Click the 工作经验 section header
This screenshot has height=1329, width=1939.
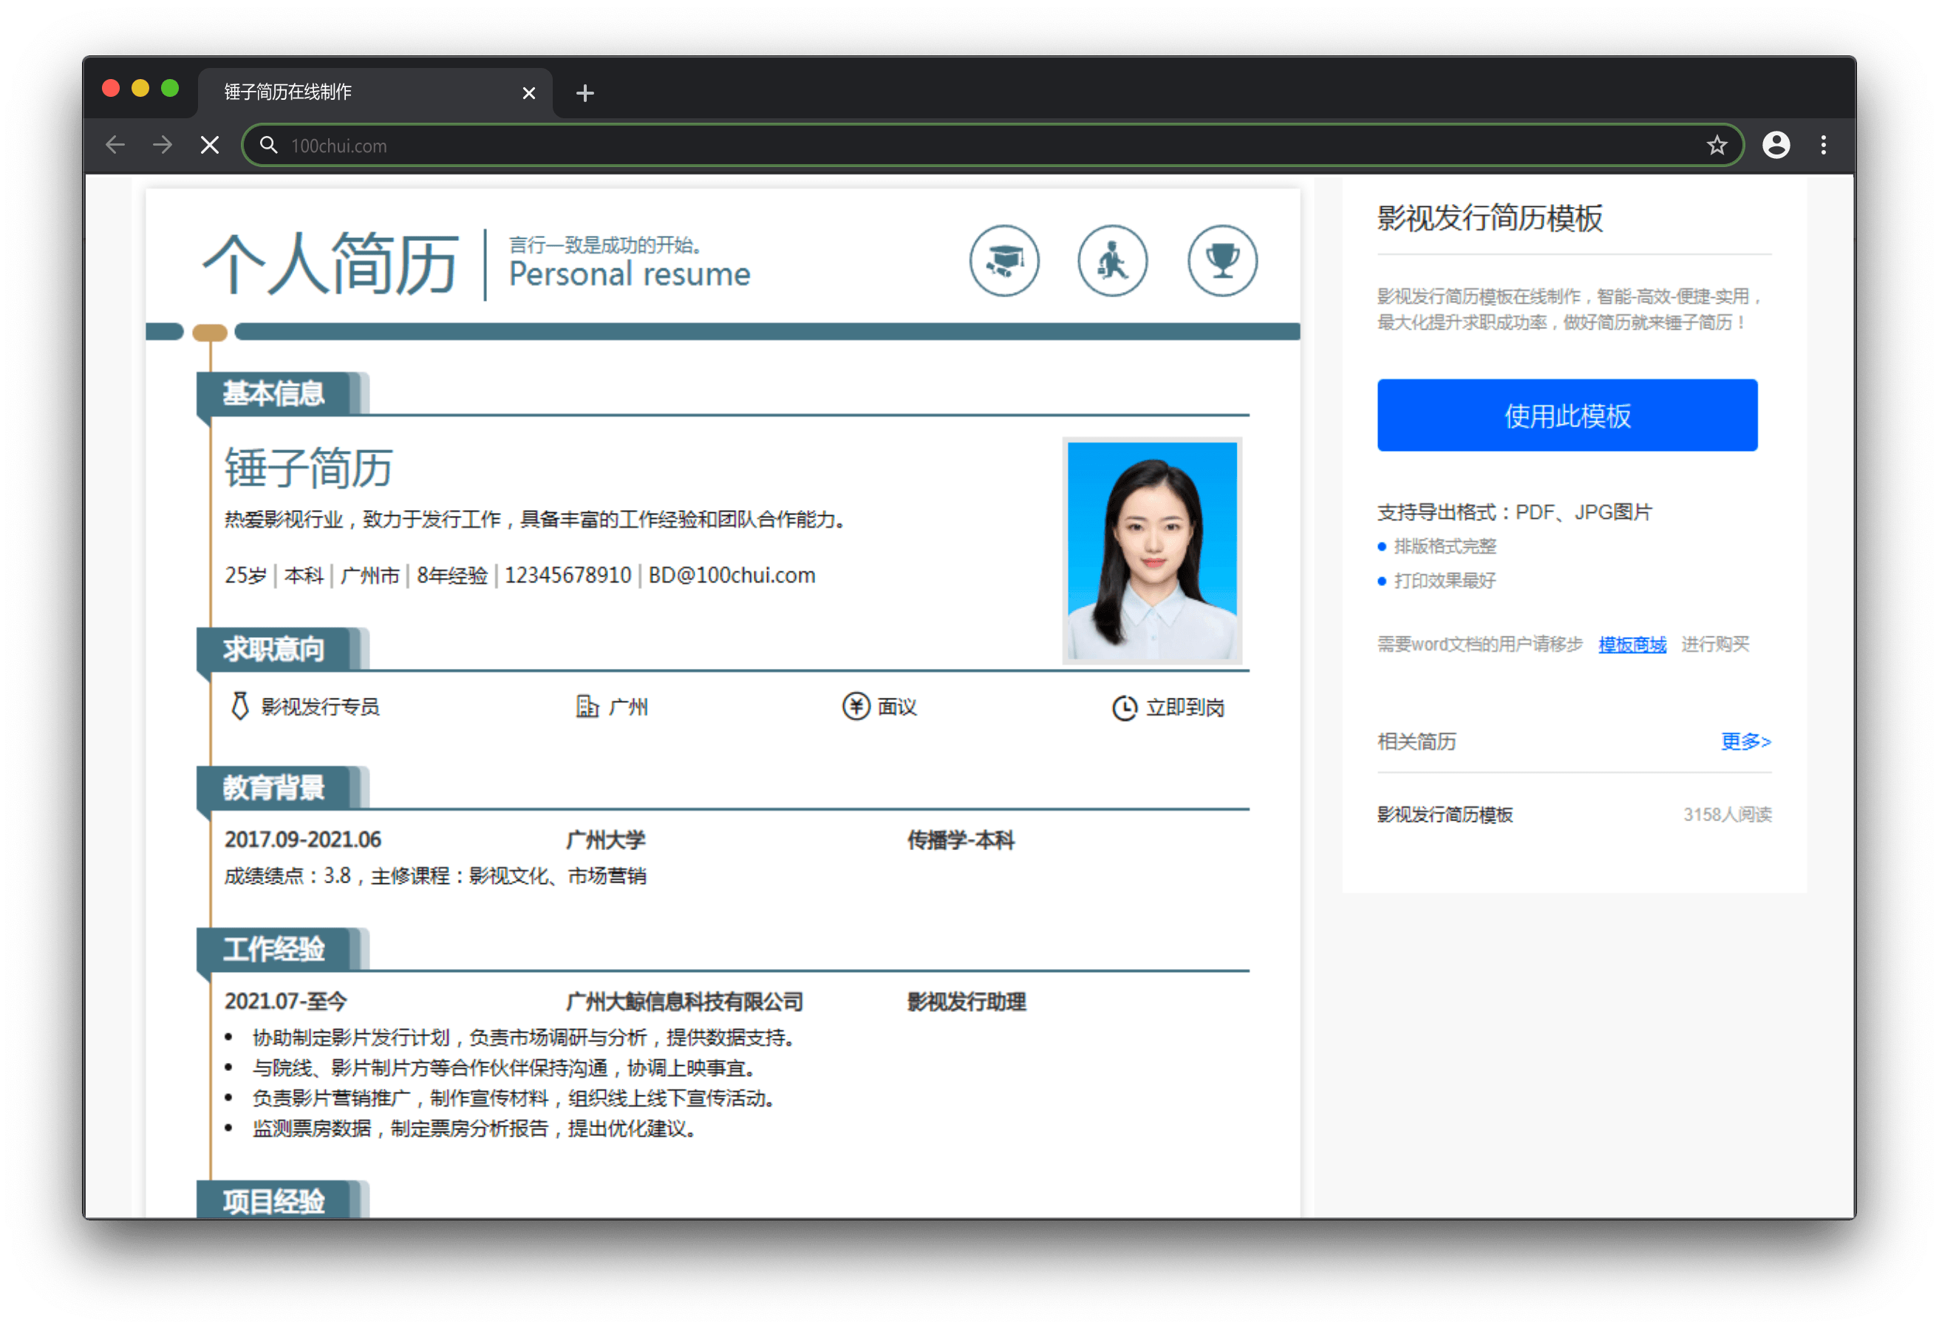(x=273, y=949)
